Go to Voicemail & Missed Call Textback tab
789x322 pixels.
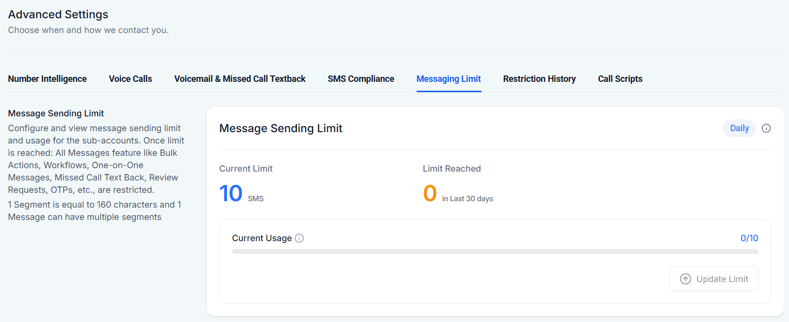[x=240, y=79]
